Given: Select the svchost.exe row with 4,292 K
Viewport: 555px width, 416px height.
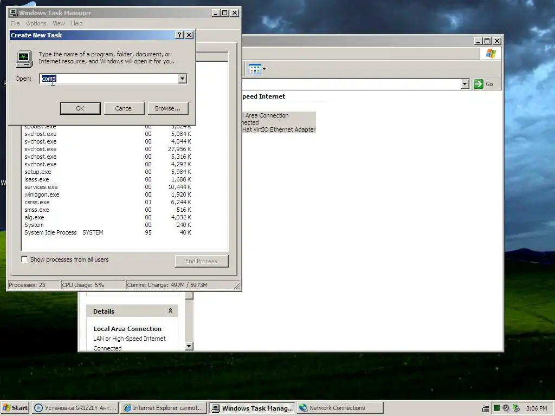Looking at the screenshot, I should click(108, 165).
